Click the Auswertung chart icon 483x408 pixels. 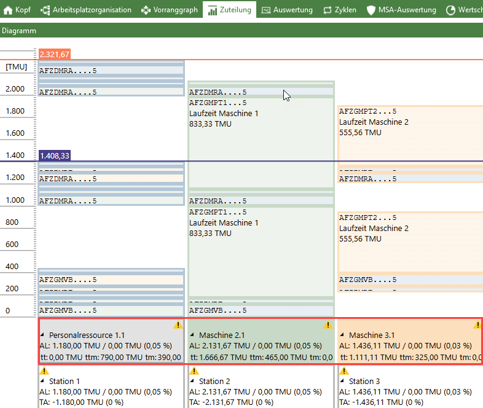coord(265,10)
